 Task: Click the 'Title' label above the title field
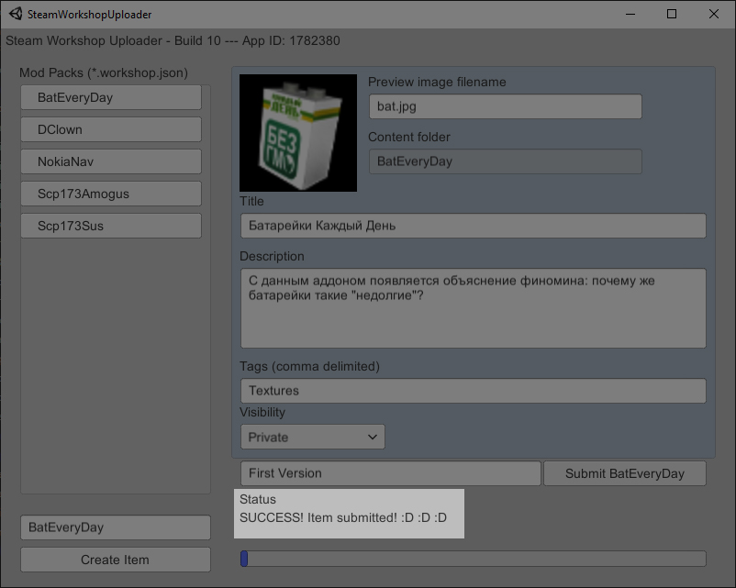pyautogui.click(x=251, y=201)
